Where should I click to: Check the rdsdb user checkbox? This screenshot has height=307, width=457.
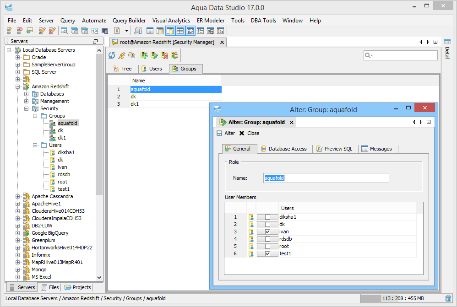click(267, 239)
